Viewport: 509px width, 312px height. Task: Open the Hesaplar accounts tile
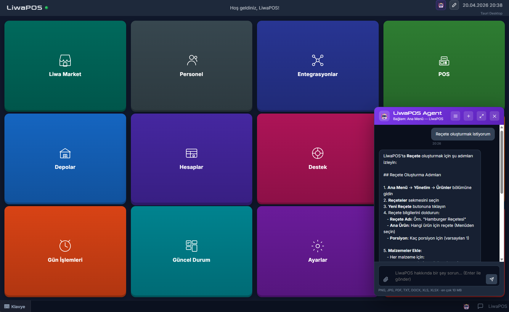pos(191,159)
